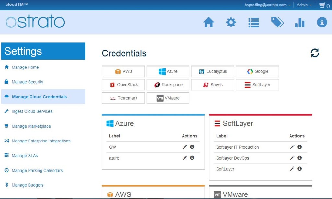Click the OpenStack provider button
Screen dimensions: 332x199
click(x=123, y=85)
